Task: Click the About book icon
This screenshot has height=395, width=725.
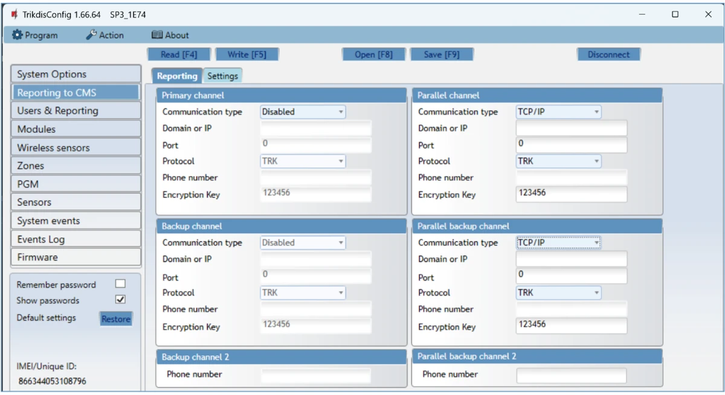Action: point(157,35)
